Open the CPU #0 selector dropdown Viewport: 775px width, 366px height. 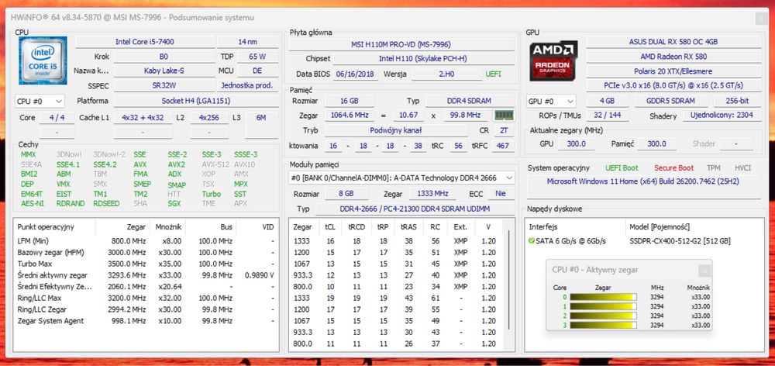[x=40, y=102]
